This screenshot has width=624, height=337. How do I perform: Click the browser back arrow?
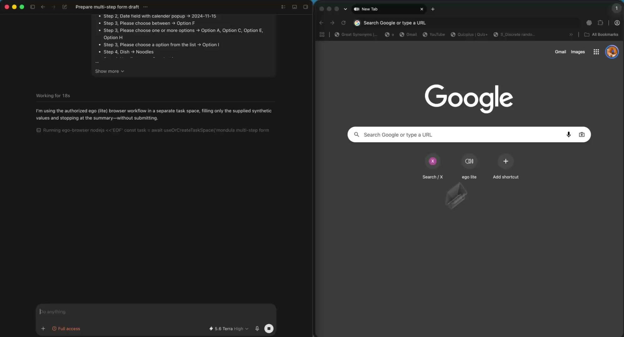coord(321,23)
